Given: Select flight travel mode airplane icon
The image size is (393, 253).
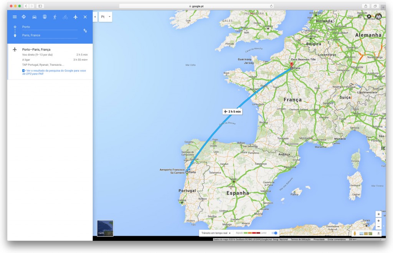Looking at the screenshot, I should [x=76, y=17].
